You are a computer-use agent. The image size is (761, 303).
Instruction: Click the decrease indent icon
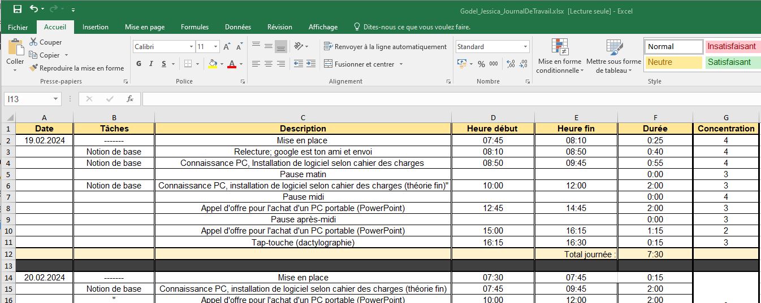click(299, 64)
